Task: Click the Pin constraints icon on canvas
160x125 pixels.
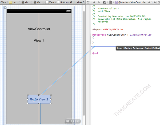Action: coord(73,121)
